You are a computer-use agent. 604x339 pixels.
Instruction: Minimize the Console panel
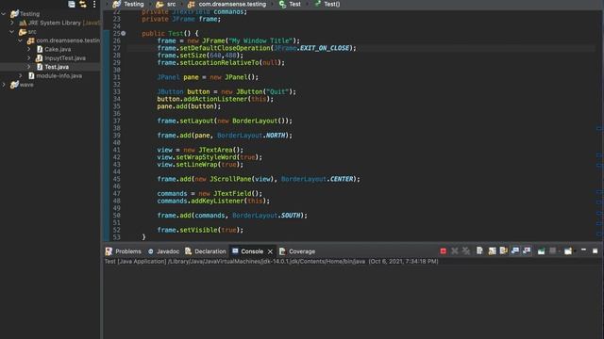point(583,250)
